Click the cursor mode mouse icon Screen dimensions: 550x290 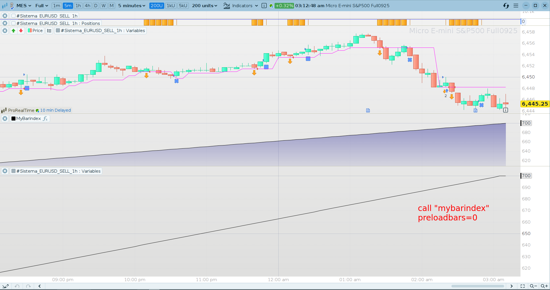tap(12, 6)
